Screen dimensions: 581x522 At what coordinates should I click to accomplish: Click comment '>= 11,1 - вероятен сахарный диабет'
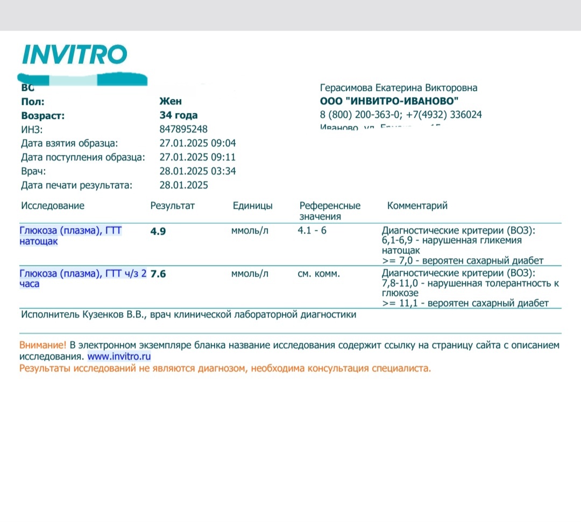[465, 304]
